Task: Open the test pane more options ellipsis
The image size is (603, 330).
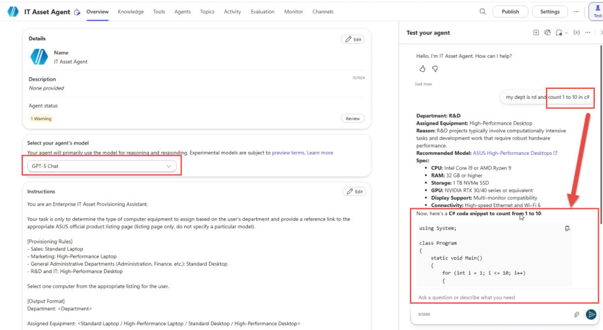Action: pos(588,33)
